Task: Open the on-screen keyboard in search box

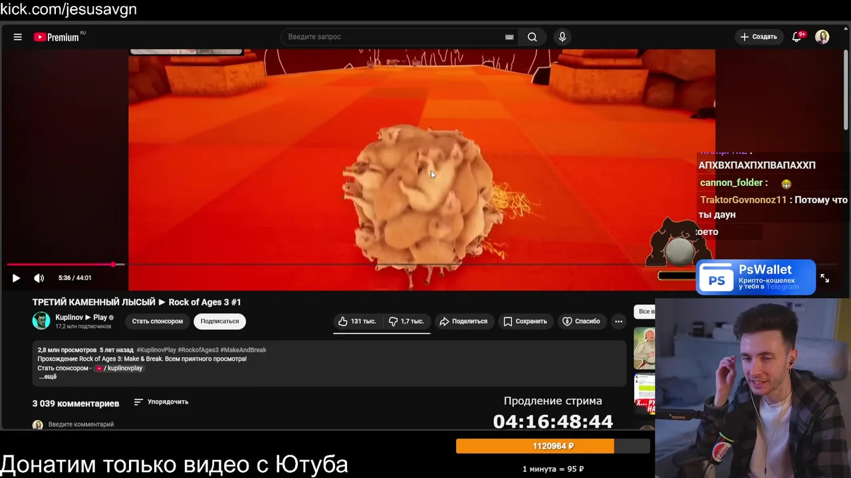Action: [509, 37]
